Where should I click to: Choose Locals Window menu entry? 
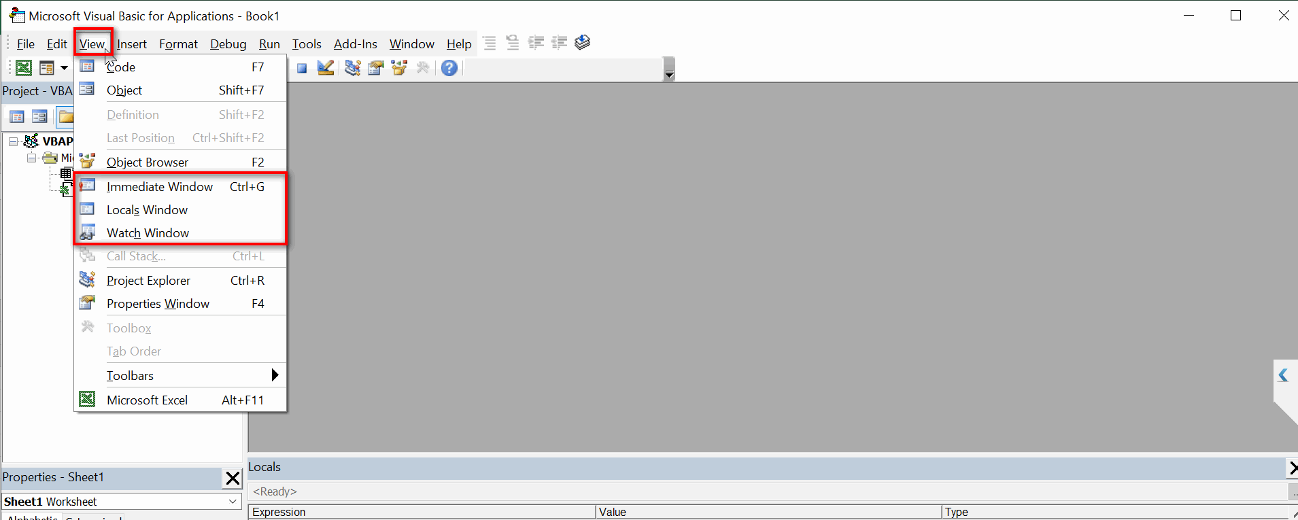click(x=180, y=210)
